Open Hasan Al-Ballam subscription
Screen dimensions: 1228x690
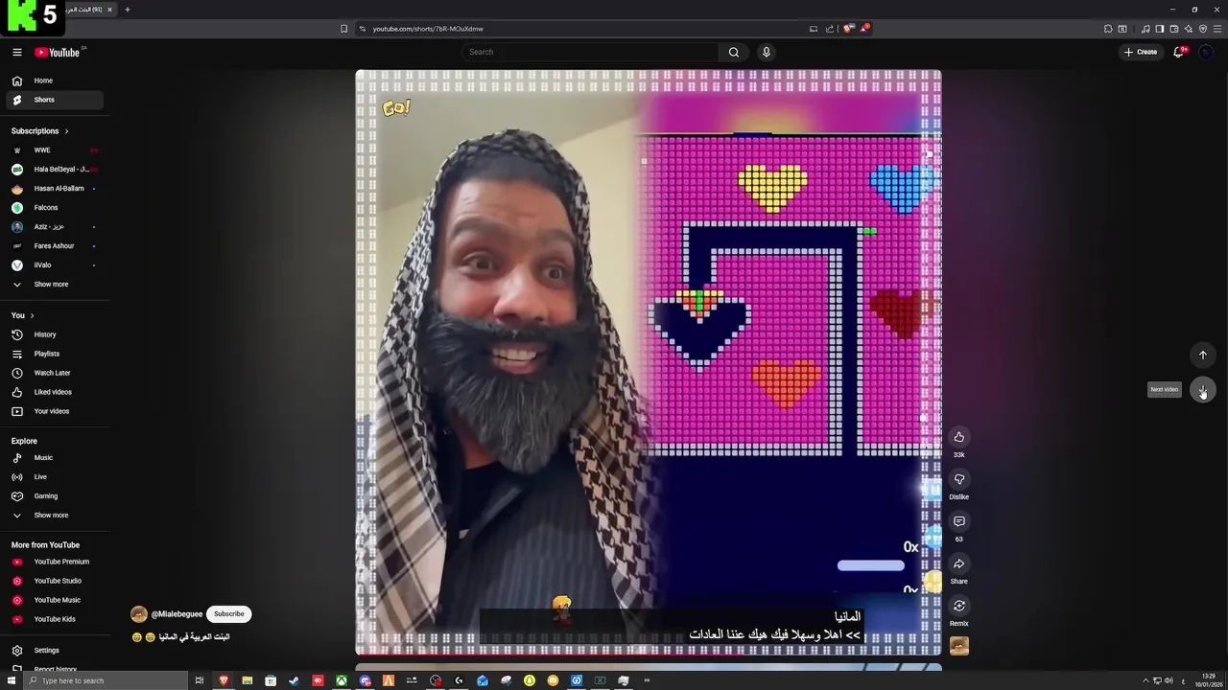coord(55,189)
